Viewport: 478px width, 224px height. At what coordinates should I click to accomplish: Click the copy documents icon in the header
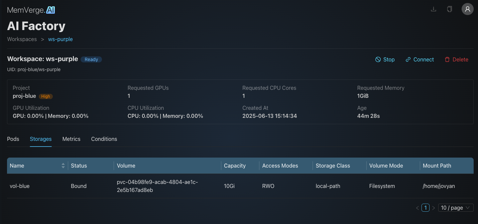(450, 9)
